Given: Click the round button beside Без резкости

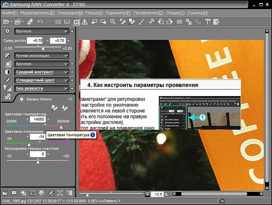Looking at the screenshot, I should click(x=72, y=88).
